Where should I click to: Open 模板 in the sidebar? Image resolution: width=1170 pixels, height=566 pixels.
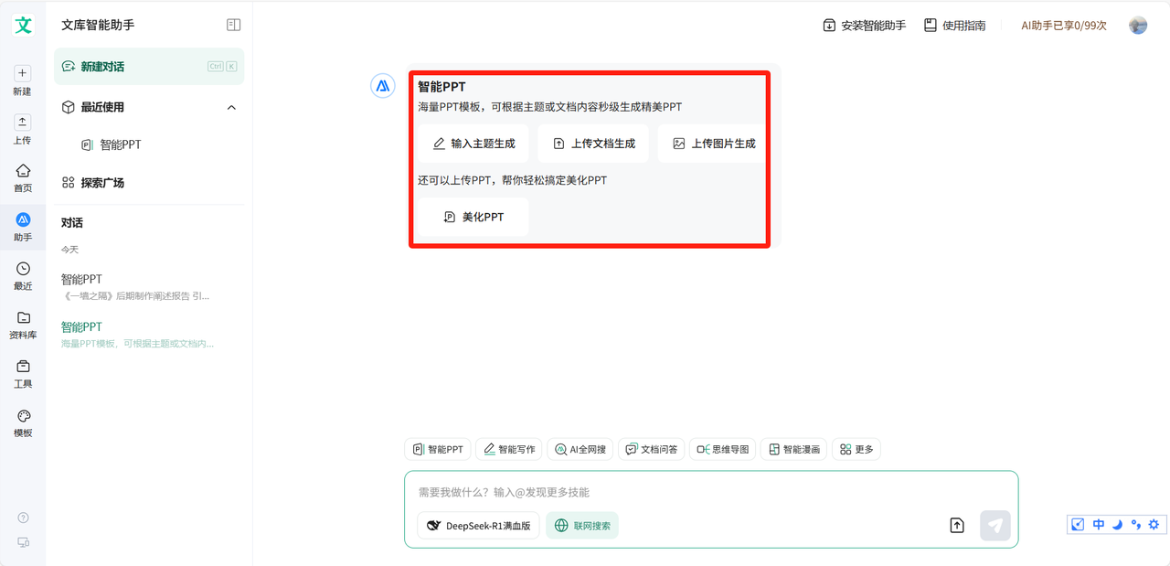point(23,422)
